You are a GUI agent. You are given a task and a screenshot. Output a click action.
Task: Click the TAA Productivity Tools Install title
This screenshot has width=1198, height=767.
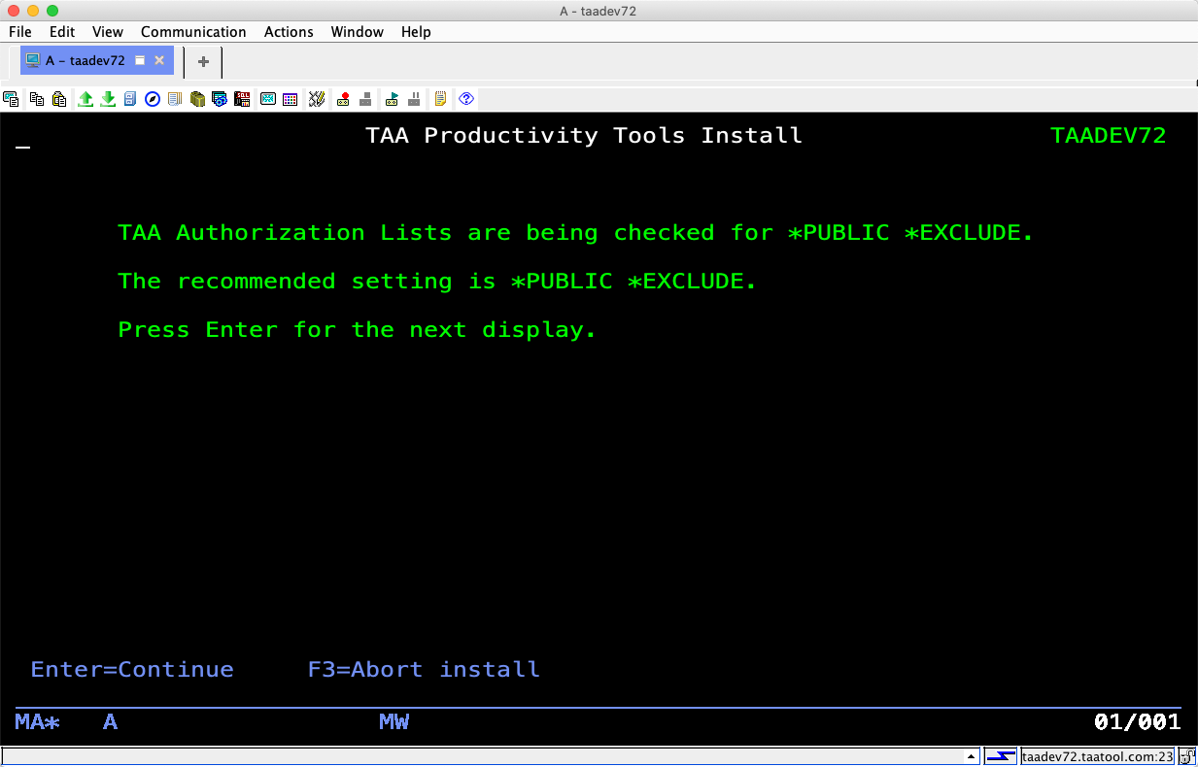point(584,136)
